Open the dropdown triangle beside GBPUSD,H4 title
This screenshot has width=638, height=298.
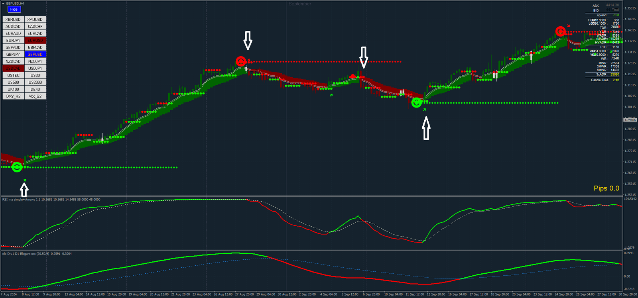(3, 3)
